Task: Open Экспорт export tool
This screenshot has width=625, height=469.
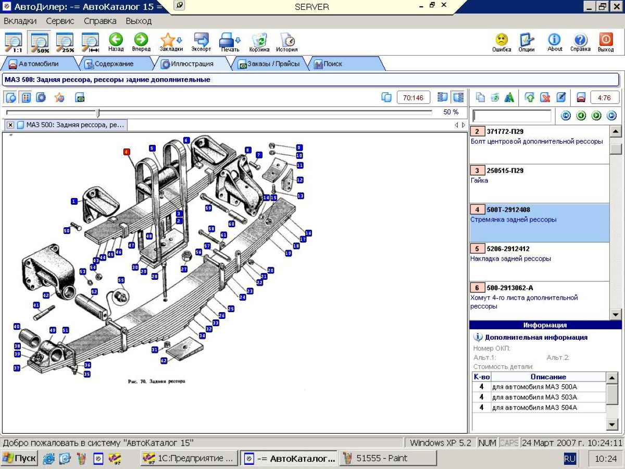Action: (201, 42)
